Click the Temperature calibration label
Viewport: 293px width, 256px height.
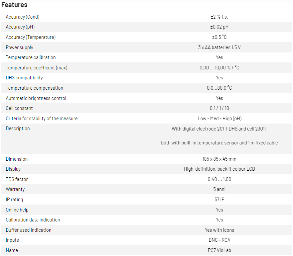point(31,57)
